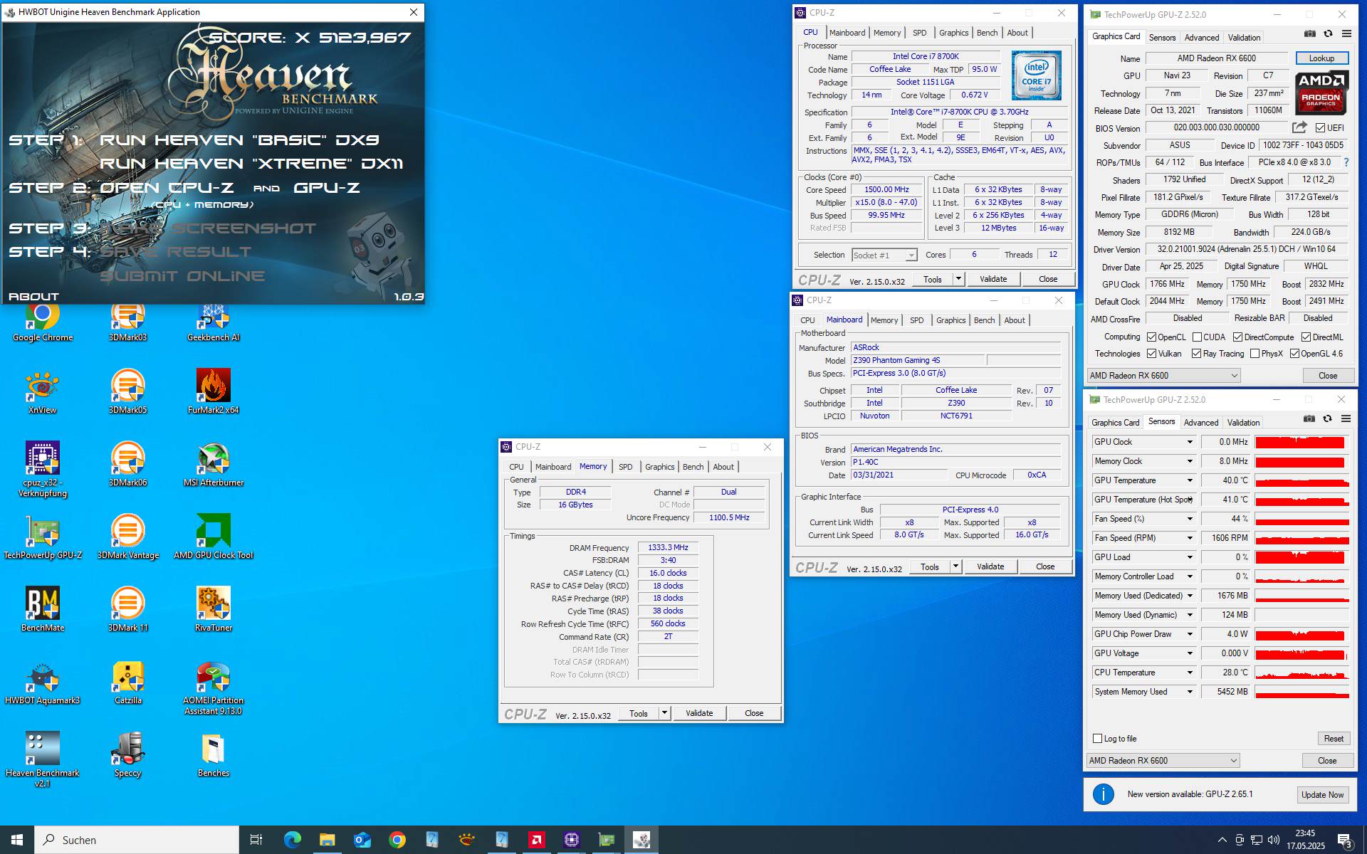Open Socket #1 selection dropdown in CPU-Z
Viewport: 1367px width, 854px height.
(x=884, y=255)
